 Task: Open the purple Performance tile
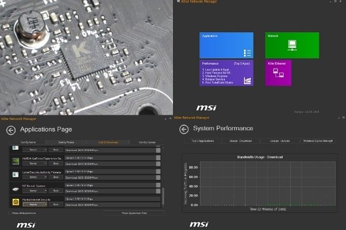(x=227, y=73)
